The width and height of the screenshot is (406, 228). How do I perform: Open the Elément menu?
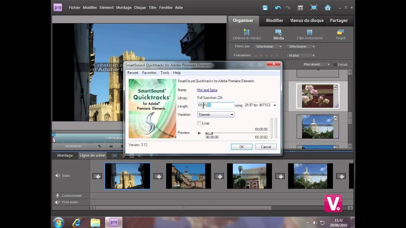point(106,8)
